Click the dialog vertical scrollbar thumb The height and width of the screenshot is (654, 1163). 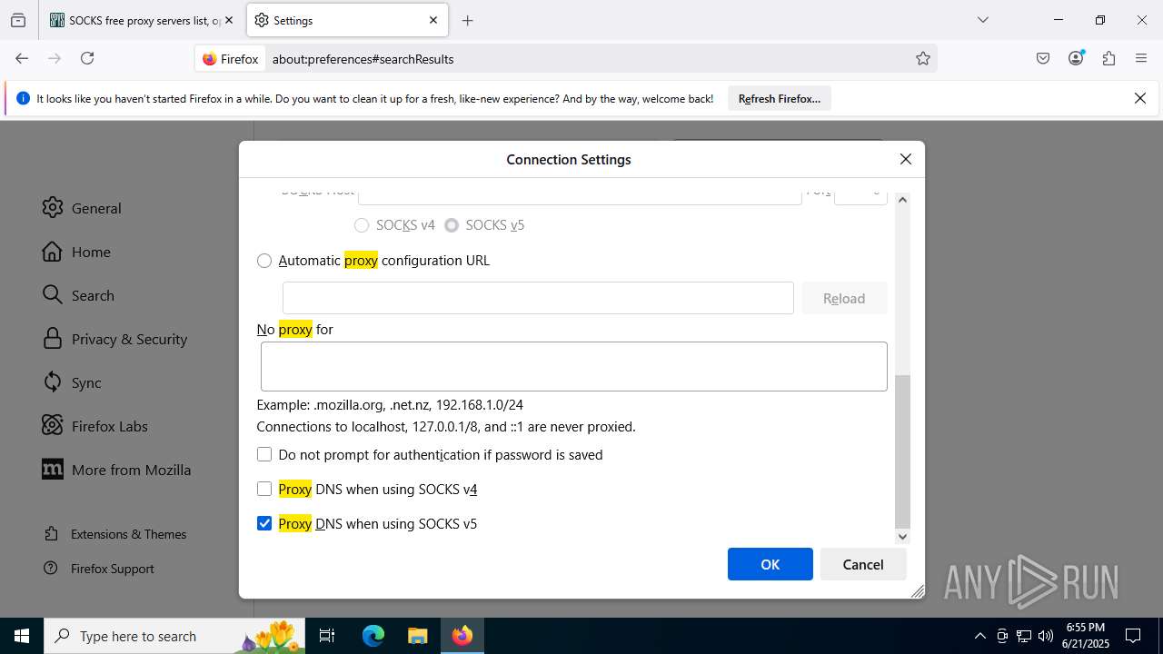tap(902, 451)
